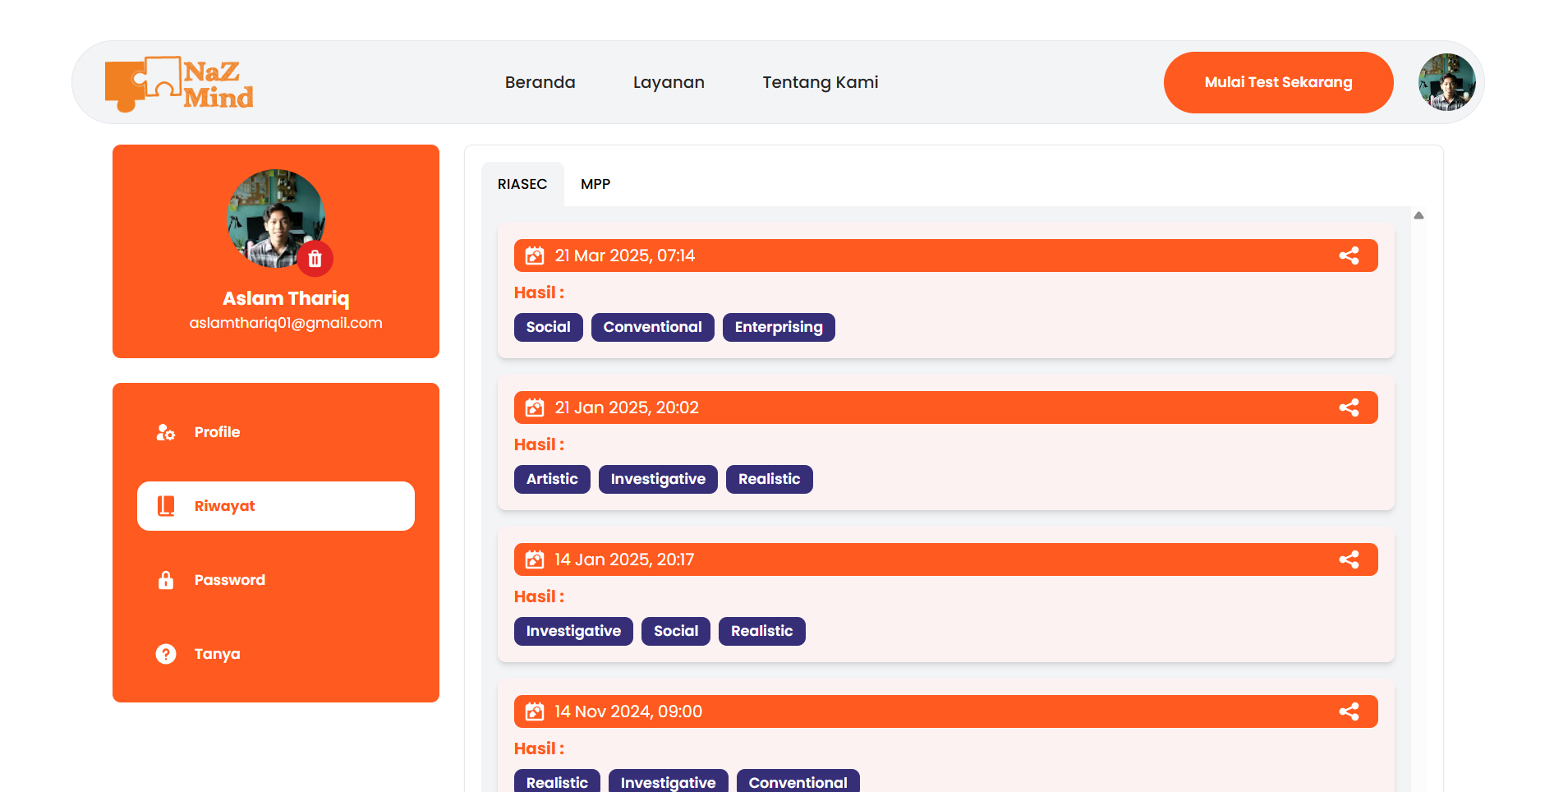Image resolution: width=1554 pixels, height=792 pixels.
Task: Select the RIASEC tab
Action: (522, 184)
